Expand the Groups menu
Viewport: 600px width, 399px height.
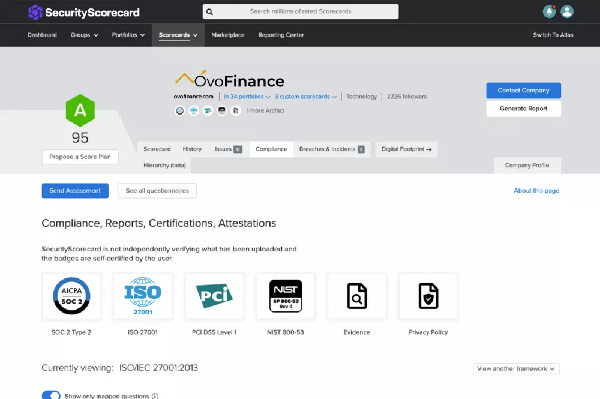click(84, 35)
